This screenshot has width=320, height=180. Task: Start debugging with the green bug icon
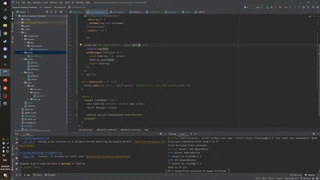[271, 7]
